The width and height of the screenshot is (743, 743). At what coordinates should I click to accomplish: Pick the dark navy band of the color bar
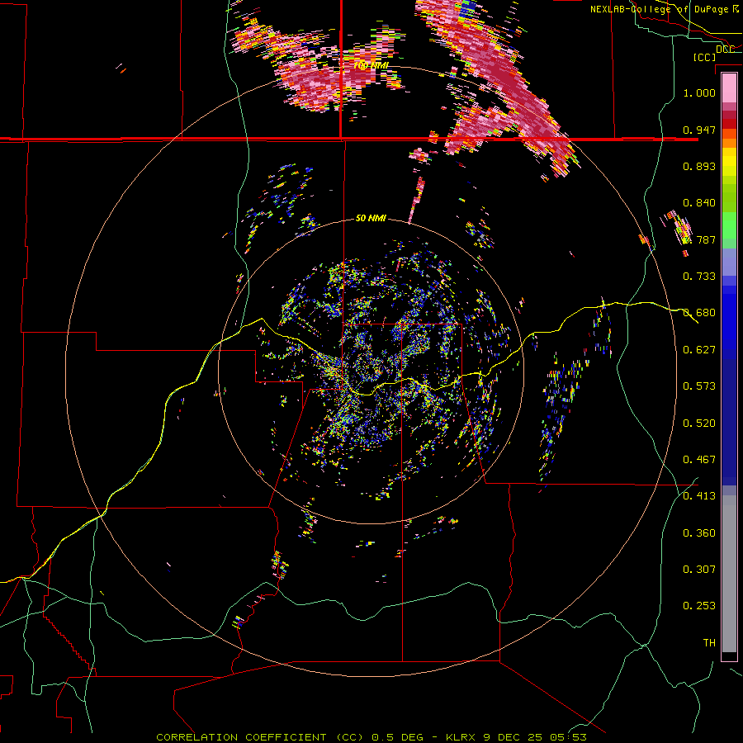click(729, 422)
